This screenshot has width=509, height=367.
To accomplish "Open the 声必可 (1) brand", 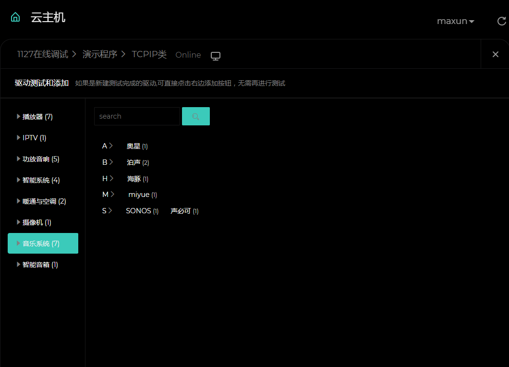I will click(x=184, y=211).
